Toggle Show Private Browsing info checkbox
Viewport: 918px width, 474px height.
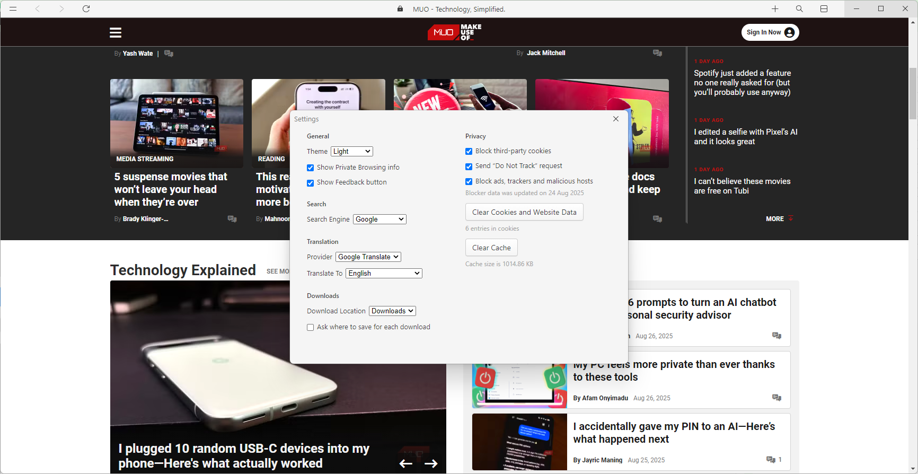click(311, 168)
